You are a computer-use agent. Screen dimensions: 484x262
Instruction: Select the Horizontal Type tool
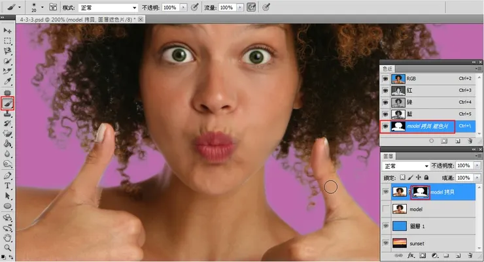[x=7, y=186]
